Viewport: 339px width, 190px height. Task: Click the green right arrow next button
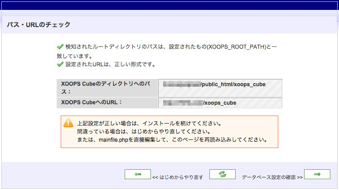(x=317, y=174)
